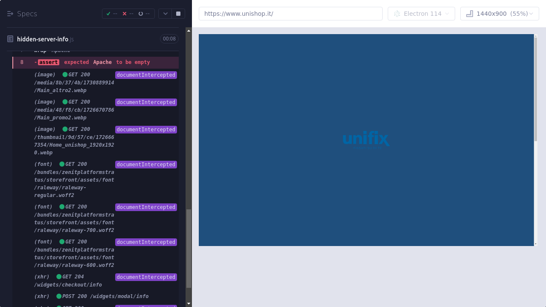Click the pending tests spinner icon

(x=141, y=14)
